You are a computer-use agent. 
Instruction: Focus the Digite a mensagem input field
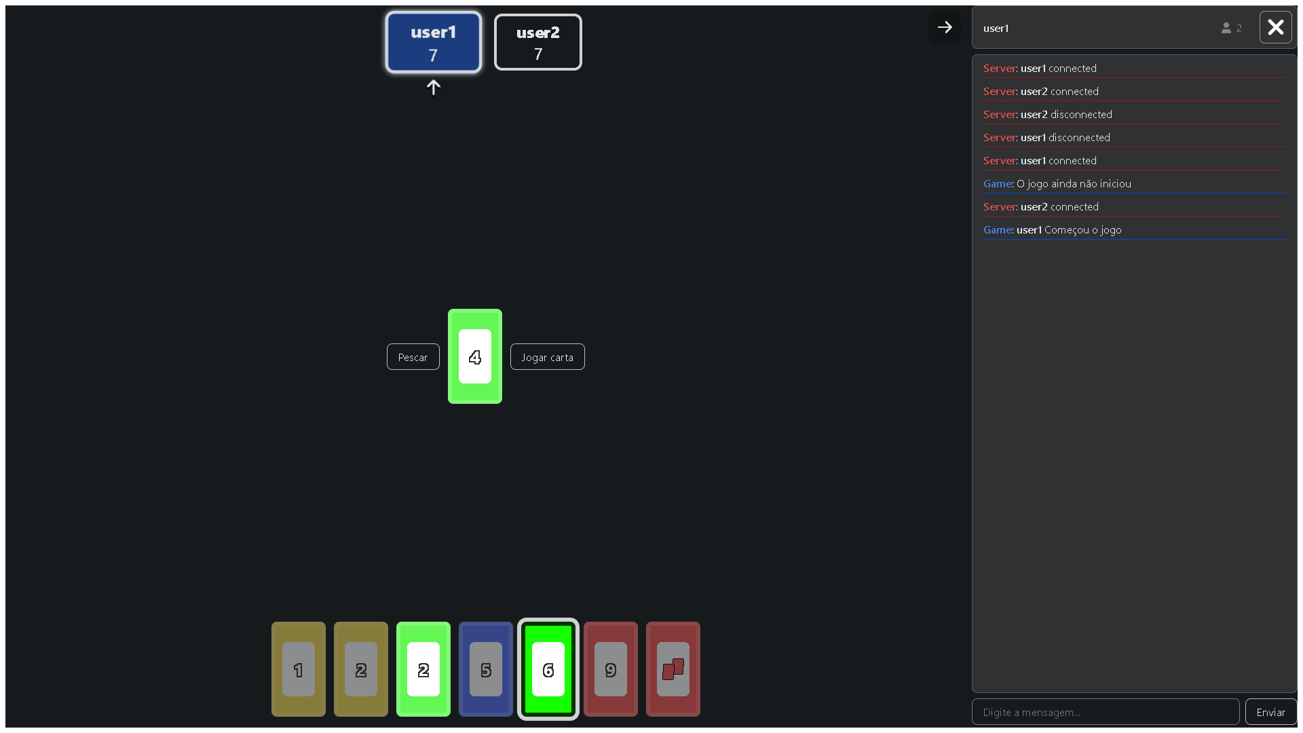[x=1106, y=712]
